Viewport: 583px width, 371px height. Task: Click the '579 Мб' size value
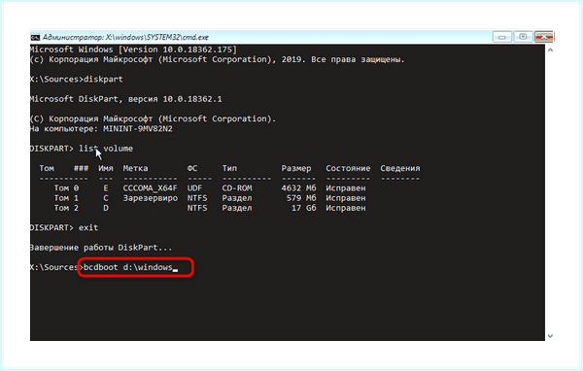[x=301, y=198]
